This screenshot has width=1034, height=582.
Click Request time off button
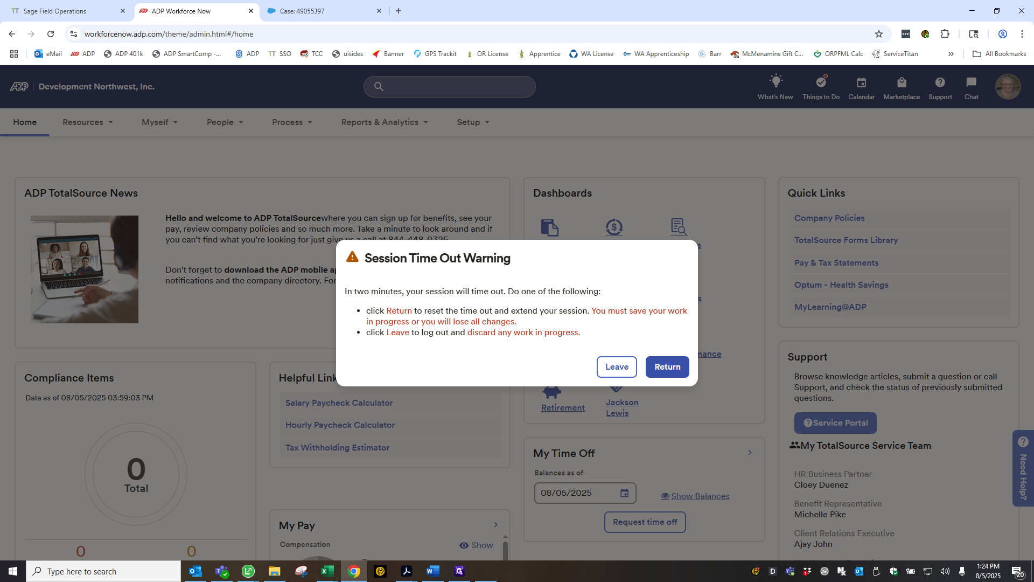[x=645, y=522]
